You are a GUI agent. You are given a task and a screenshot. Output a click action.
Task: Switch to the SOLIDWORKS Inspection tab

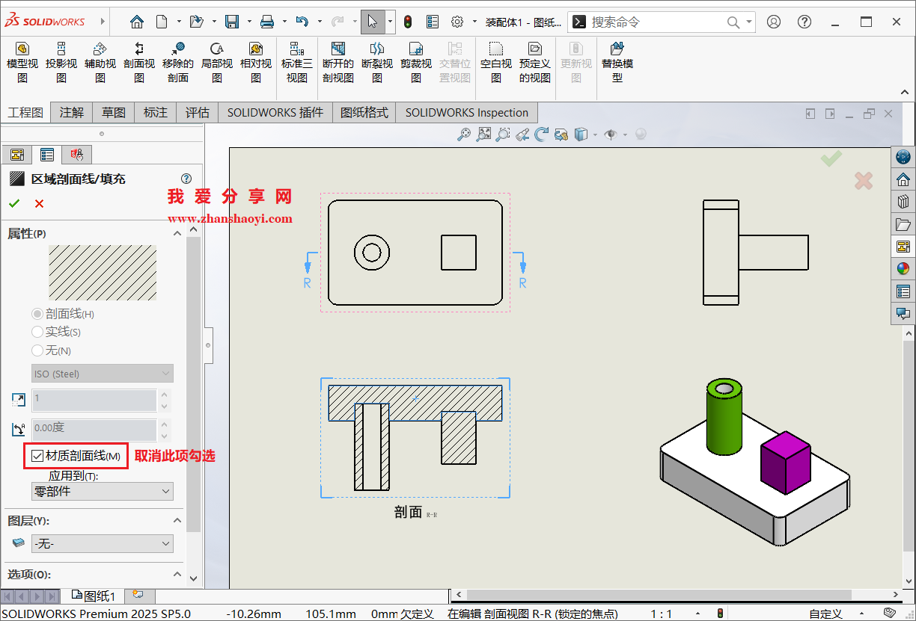point(467,113)
